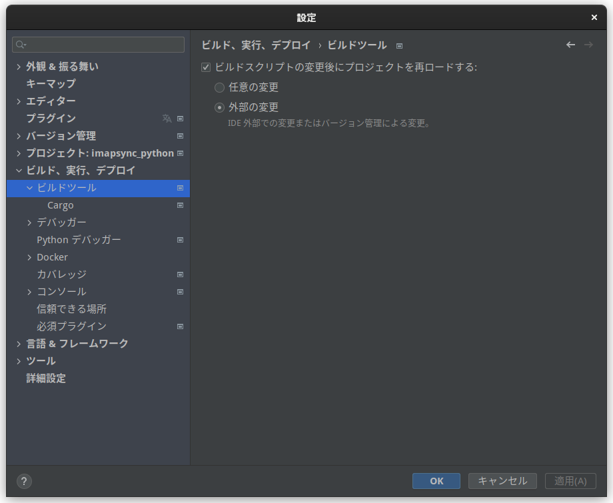Click ビルド、実行、デプロイ in the breadcrumb
The width and height of the screenshot is (613, 503).
[257, 45]
